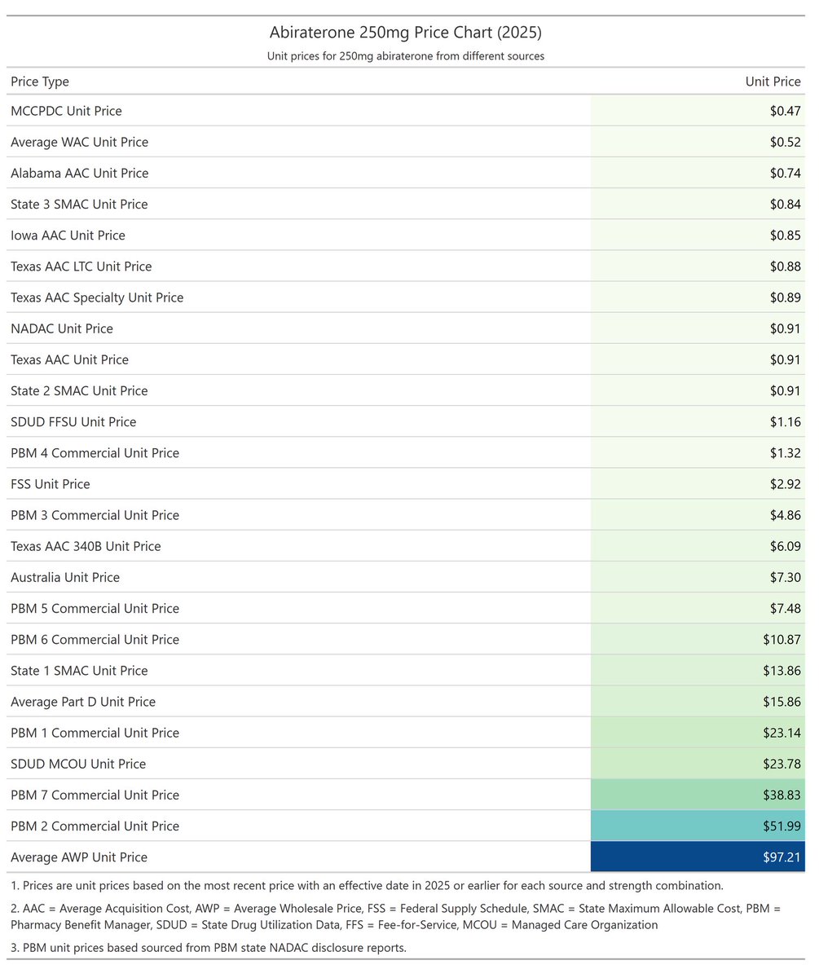Click the "Alabama AAC Unit Price" label
The width and height of the screenshot is (819, 978).
point(80,173)
